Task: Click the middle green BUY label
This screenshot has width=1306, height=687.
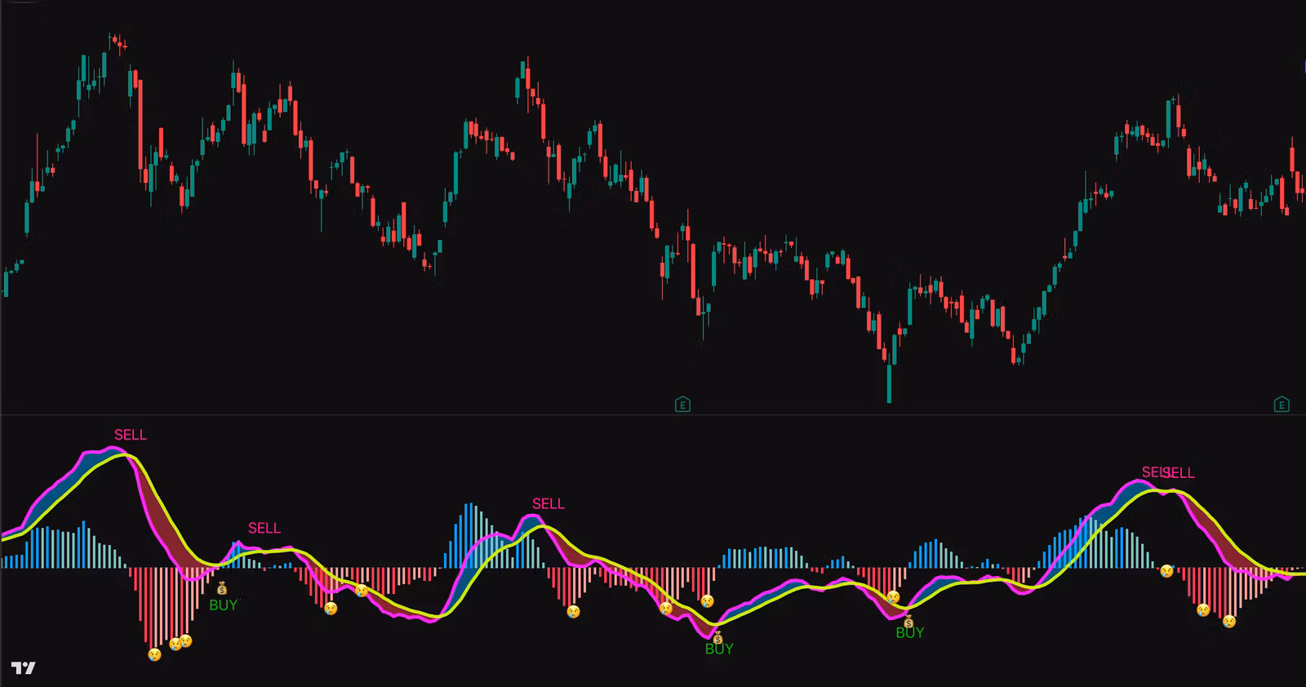Action: click(x=719, y=649)
